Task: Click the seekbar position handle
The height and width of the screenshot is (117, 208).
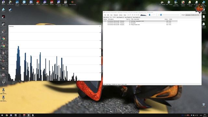Action: (x=161, y=15)
